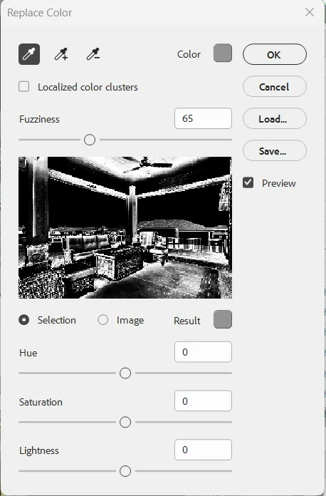Click the selection mask preview thumbnail

[x=125, y=227]
